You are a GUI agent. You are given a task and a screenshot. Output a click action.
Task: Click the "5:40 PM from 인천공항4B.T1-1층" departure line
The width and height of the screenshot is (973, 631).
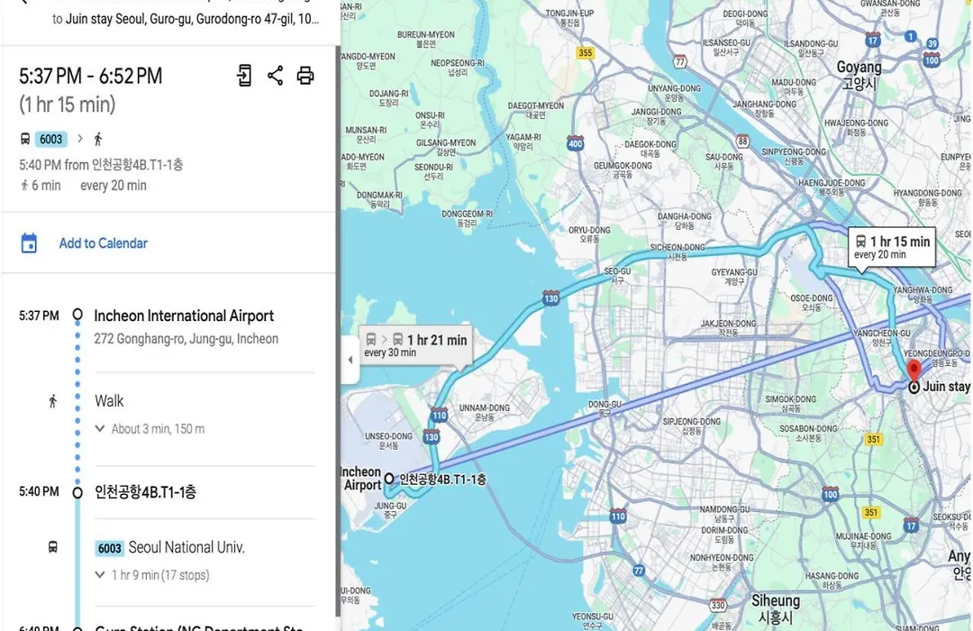pyautogui.click(x=101, y=165)
